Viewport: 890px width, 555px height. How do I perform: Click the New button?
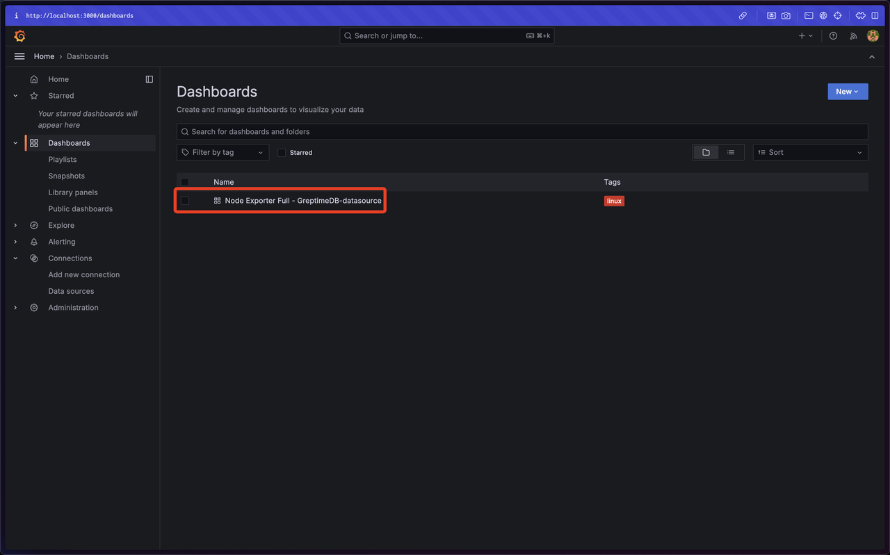(x=847, y=91)
